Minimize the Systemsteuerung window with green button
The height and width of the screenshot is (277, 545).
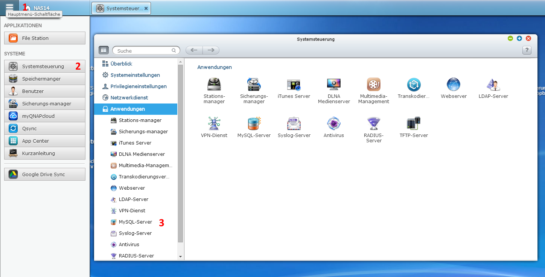[x=510, y=38]
